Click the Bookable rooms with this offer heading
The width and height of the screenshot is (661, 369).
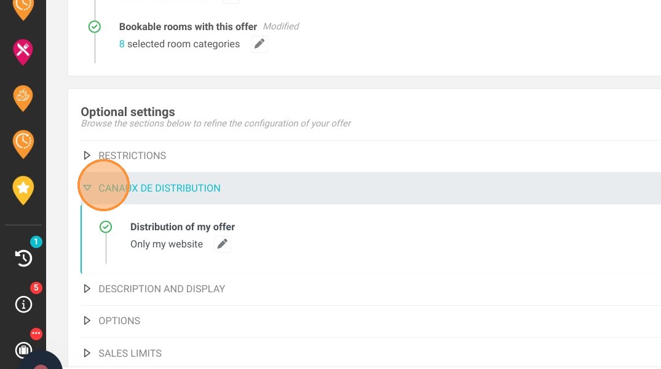(188, 26)
